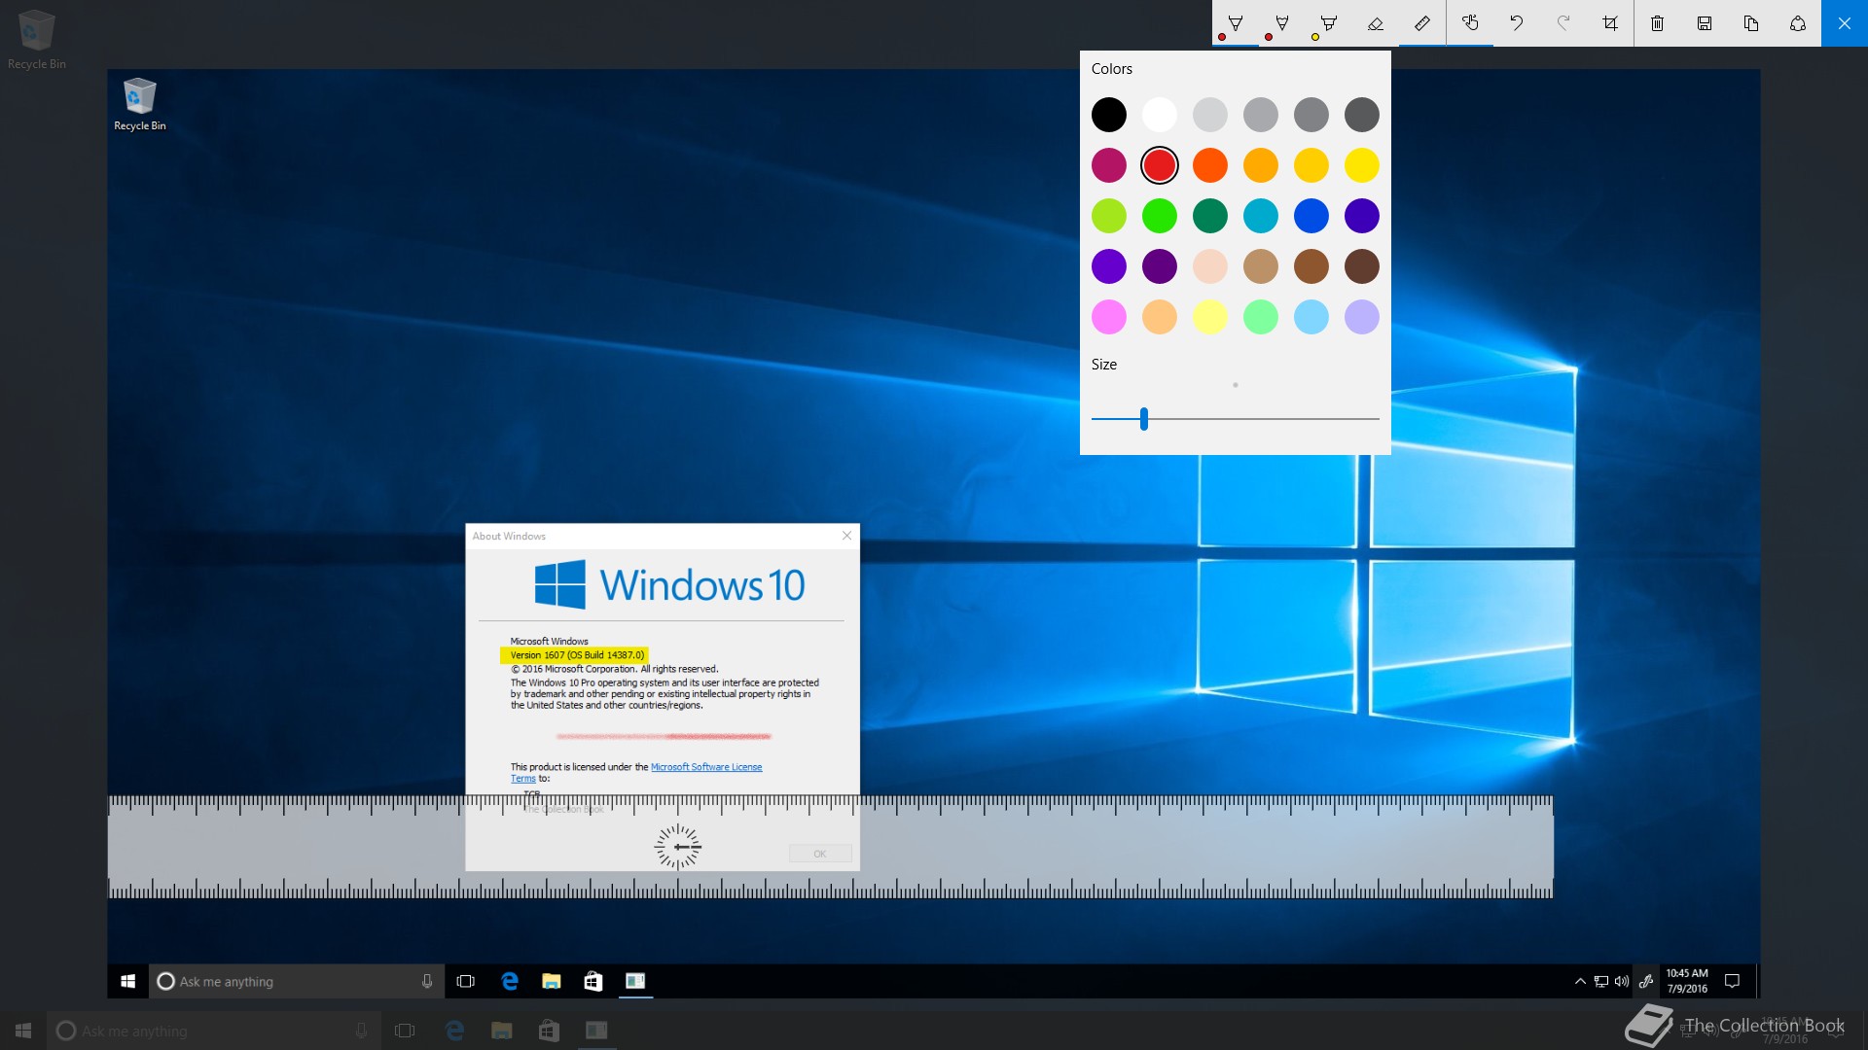The height and width of the screenshot is (1050, 1868).
Task: Undo the last ink stroke
Action: [1517, 23]
